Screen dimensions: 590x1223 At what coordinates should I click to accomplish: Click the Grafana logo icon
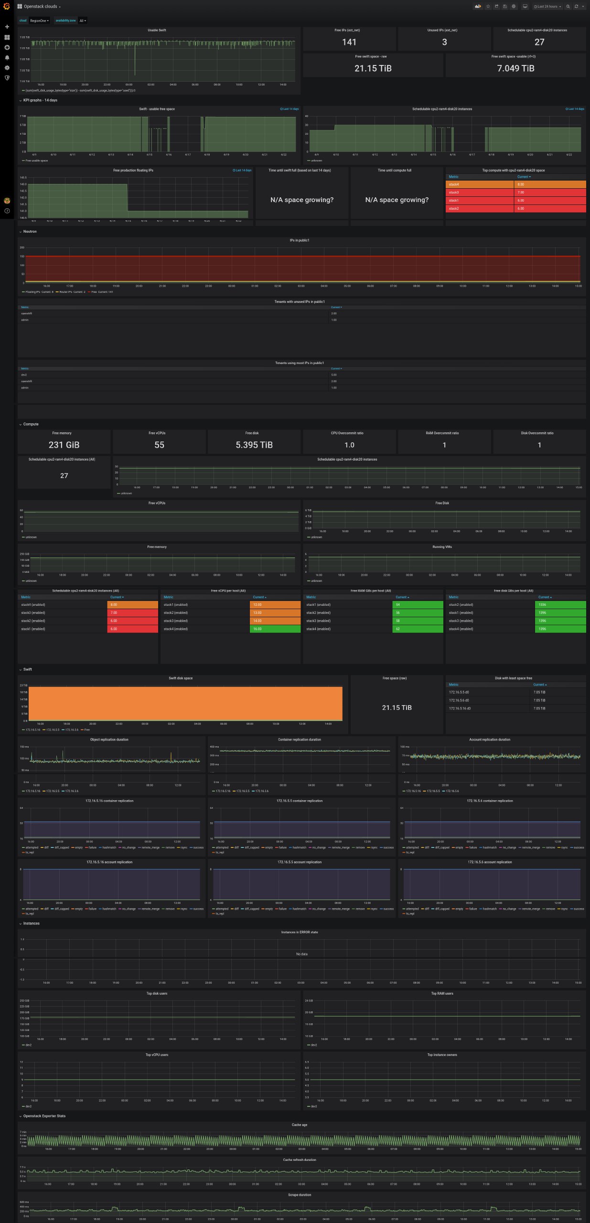[7, 7]
